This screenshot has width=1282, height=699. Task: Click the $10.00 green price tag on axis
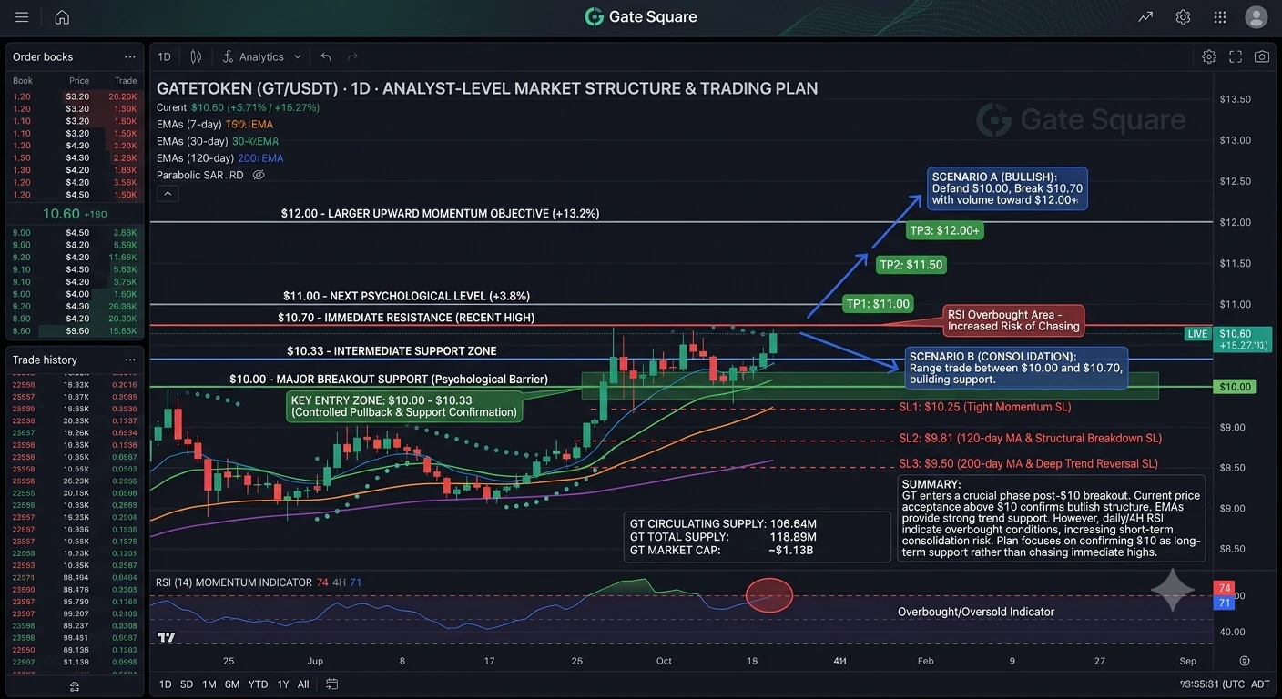1236,387
